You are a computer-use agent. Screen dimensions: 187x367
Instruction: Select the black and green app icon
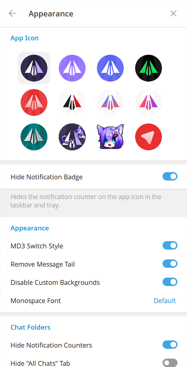149,68
